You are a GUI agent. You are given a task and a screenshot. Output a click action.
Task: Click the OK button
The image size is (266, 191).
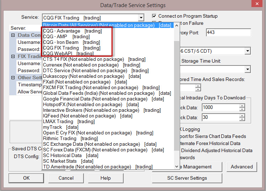point(26,178)
